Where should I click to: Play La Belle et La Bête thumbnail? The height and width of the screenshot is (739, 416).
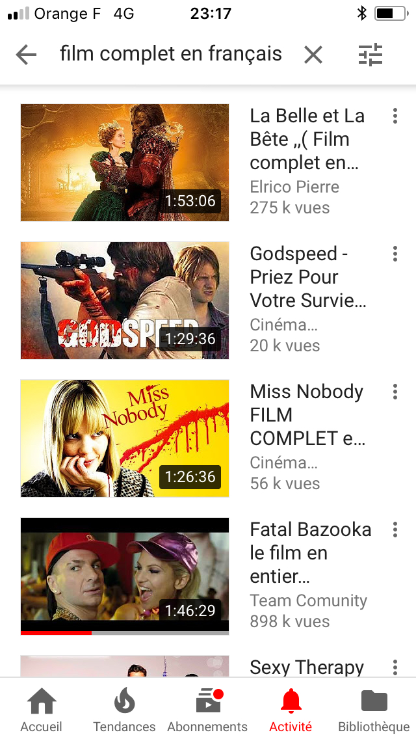(x=125, y=163)
